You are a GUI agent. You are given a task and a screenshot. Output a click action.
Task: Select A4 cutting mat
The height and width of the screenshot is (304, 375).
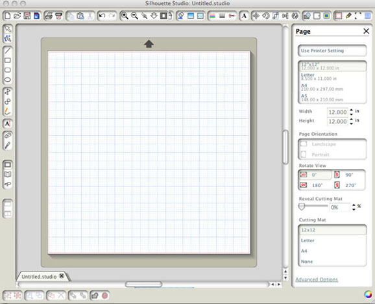[332, 251]
